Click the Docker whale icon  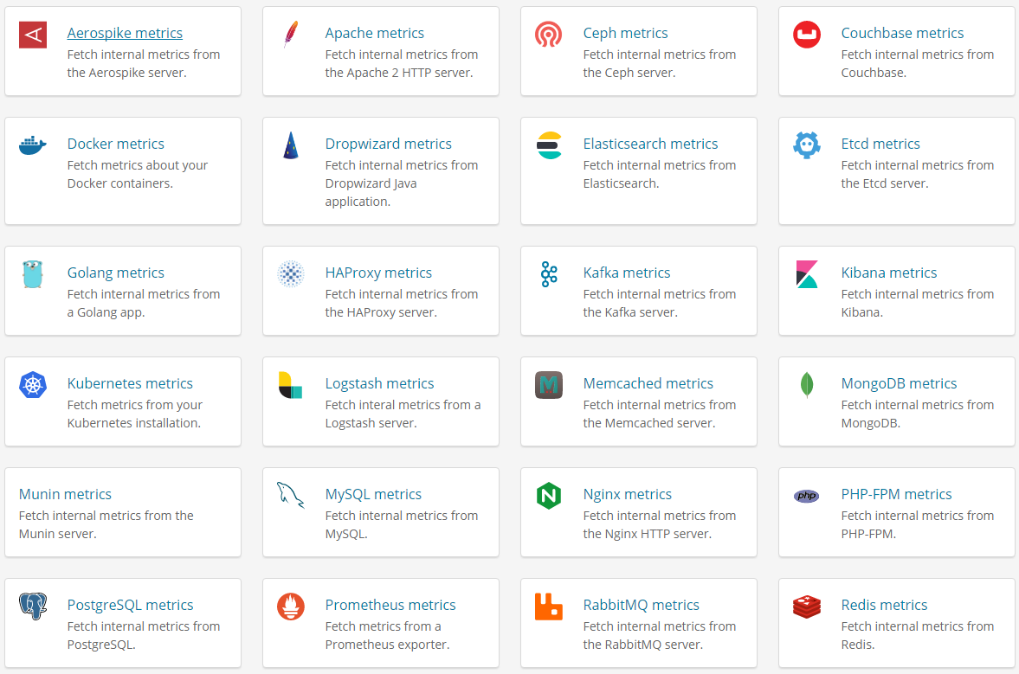click(x=33, y=145)
